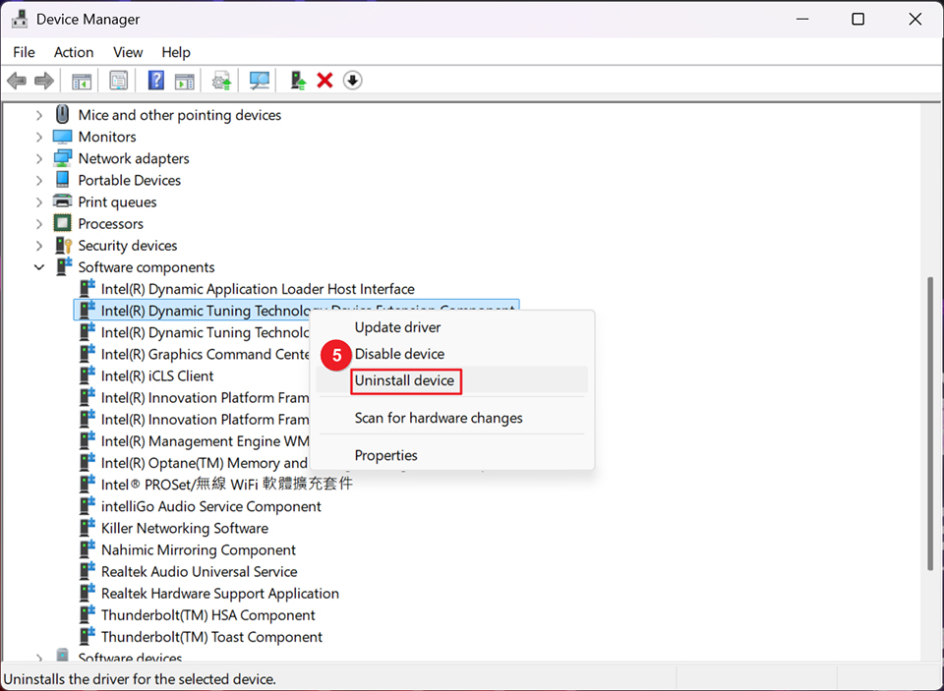944x691 pixels.
Task: Select Realtek Hardware Support Application
Action: pyautogui.click(x=219, y=593)
